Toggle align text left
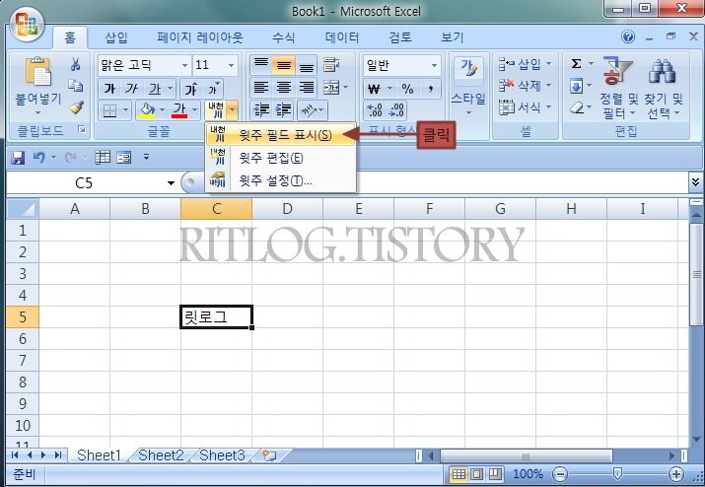Screen dimensions: 705x487 pyautogui.click(x=261, y=87)
